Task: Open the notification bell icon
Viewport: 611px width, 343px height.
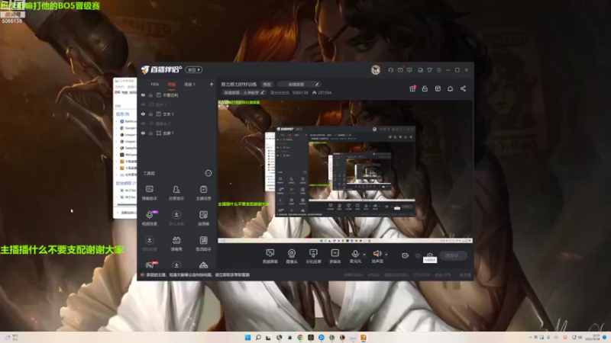Action: coord(450,88)
